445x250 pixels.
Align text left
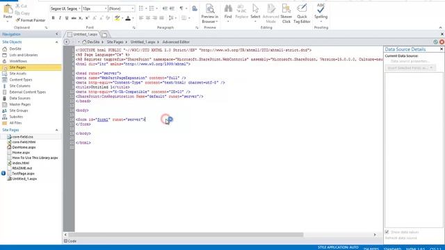141,18
